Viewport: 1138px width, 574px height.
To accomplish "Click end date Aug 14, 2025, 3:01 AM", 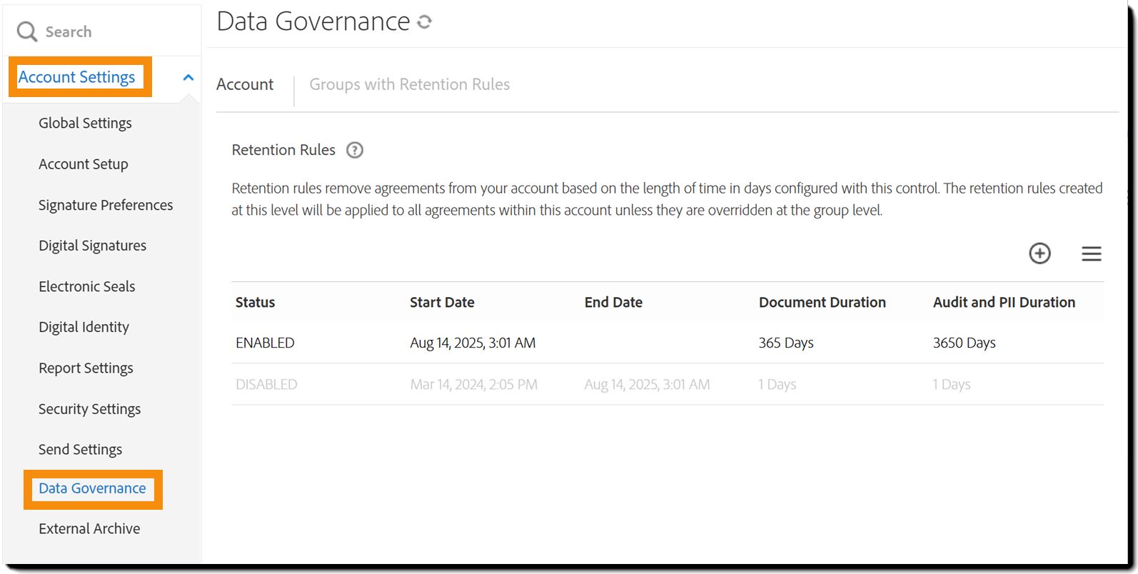I will [x=647, y=385].
